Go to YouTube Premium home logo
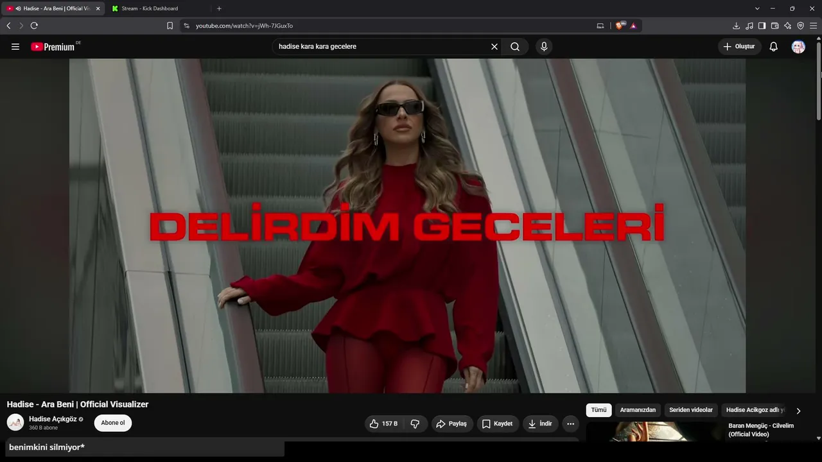822x462 pixels. 54,46
